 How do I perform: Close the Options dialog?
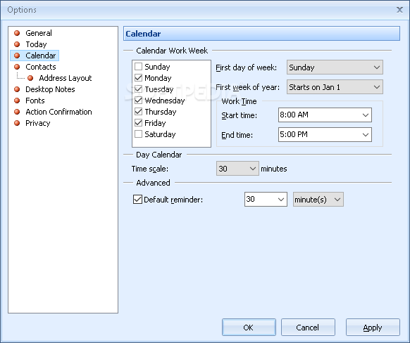(x=399, y=10)
